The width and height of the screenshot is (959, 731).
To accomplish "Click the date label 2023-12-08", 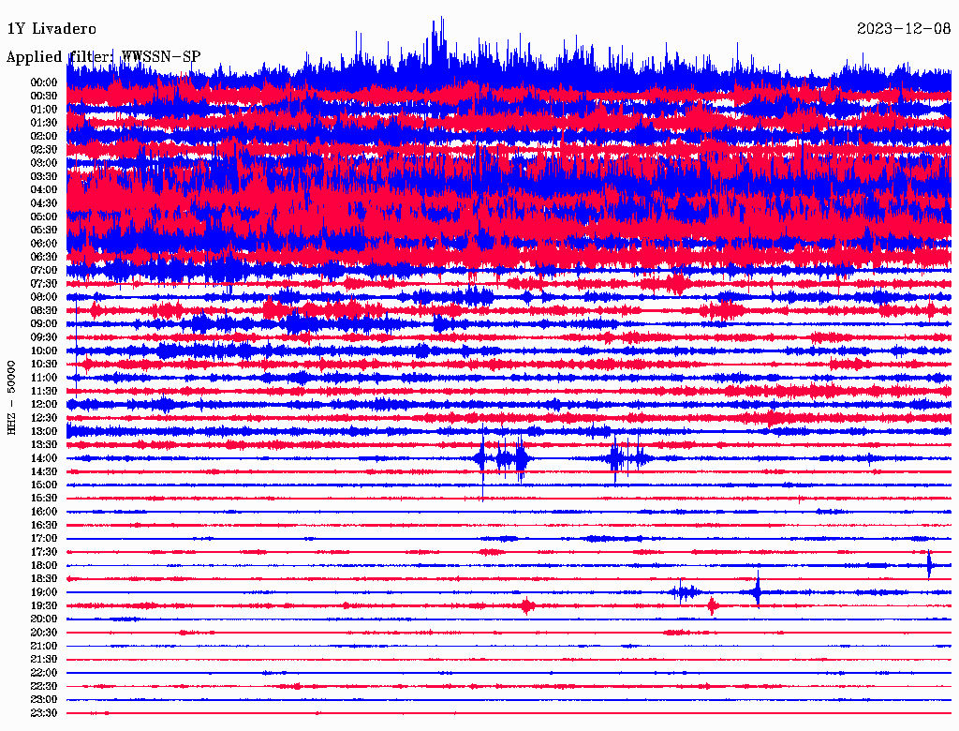I will (904, 28).
